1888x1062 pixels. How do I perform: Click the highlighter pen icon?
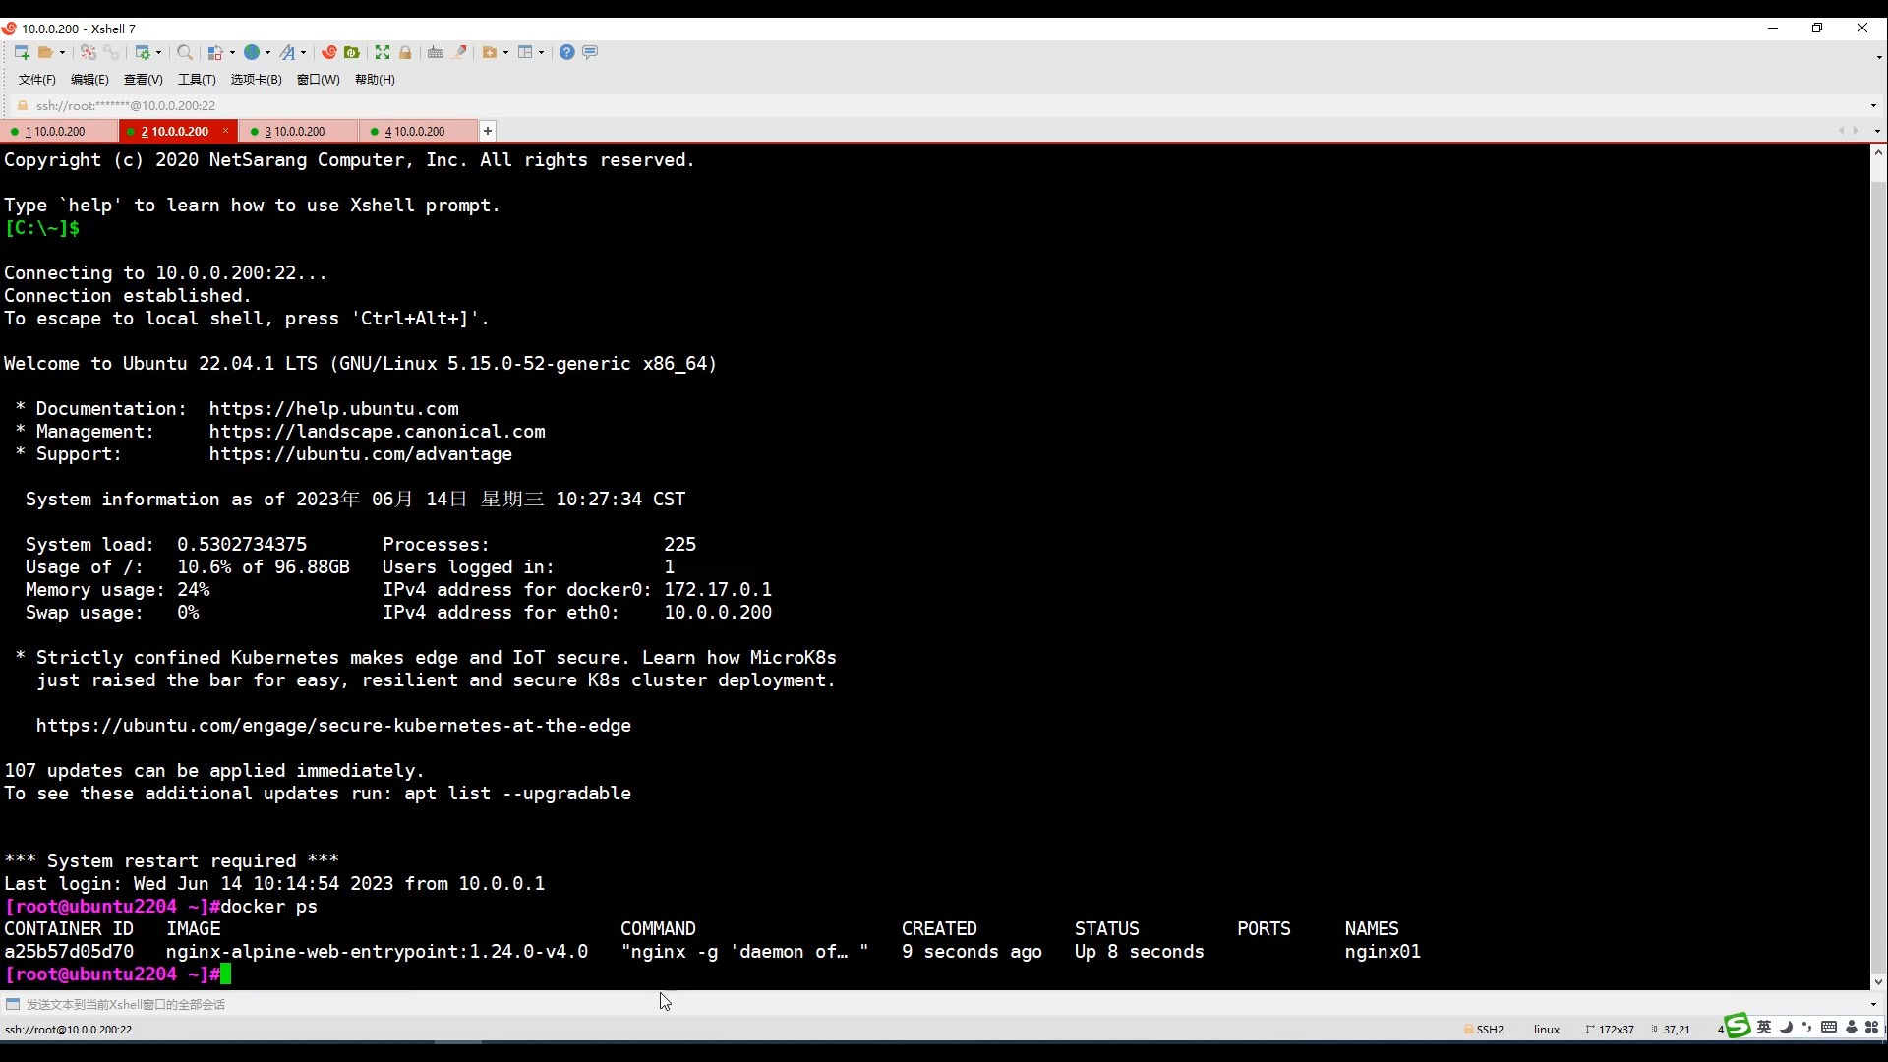[x=459, y=52]
